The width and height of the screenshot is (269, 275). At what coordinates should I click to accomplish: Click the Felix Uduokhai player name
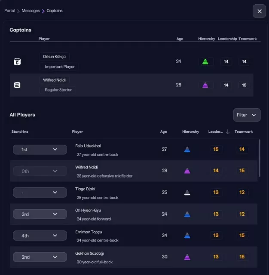[88, 146]
